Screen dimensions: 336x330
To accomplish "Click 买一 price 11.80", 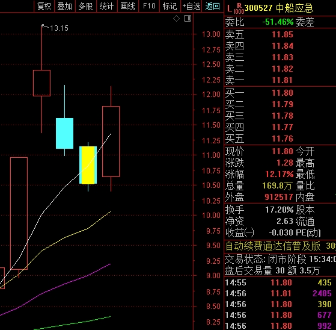I will 283,93.
